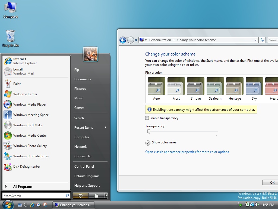Launch Windows Media Player from Start menu

(36, 104)
